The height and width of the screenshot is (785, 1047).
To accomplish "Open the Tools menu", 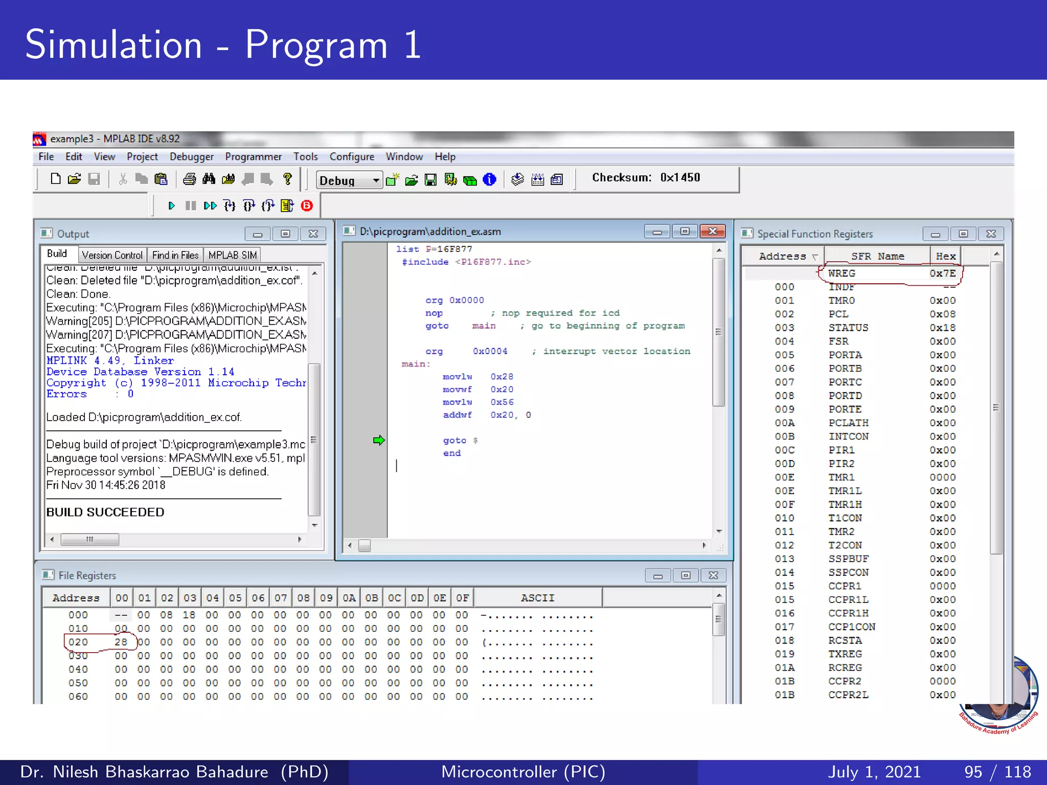I will click(x=305, y=157).
